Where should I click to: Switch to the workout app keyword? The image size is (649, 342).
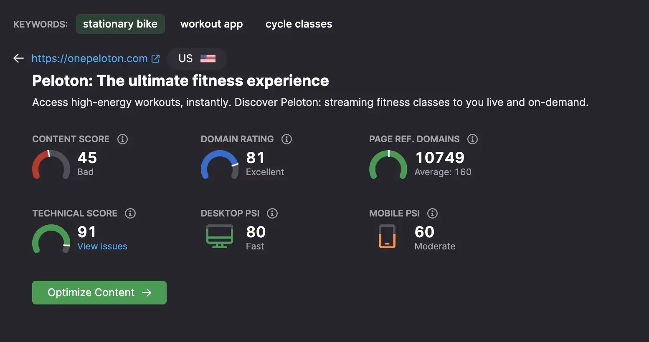click(x=211, y=24)
